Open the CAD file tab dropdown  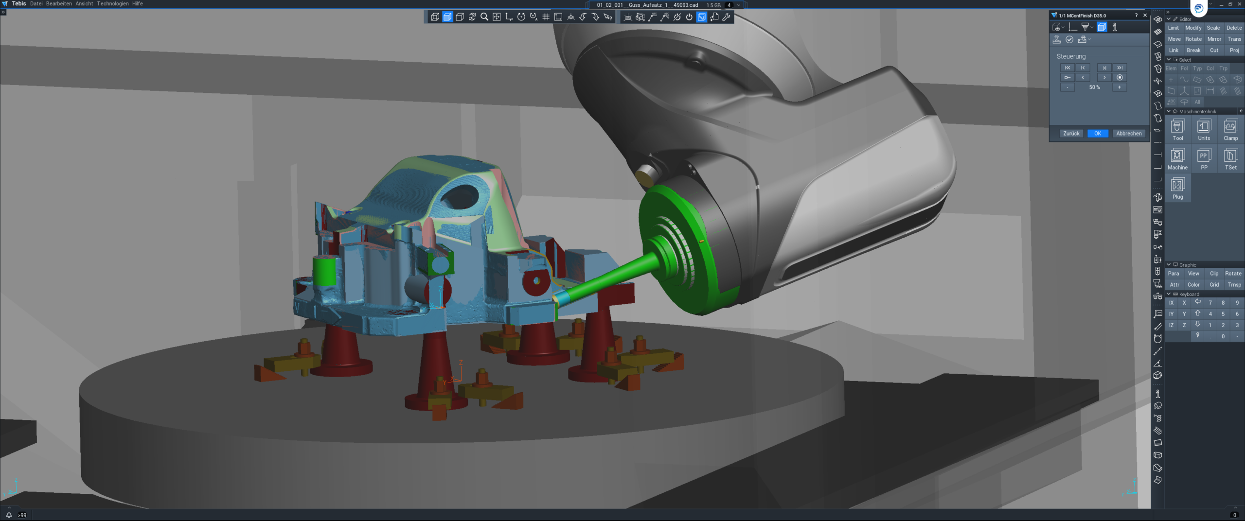(x=739, y=5)
